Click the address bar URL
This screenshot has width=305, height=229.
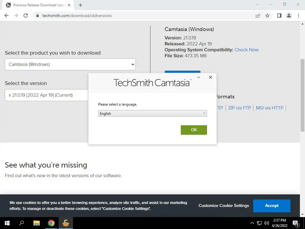point(77,16)
